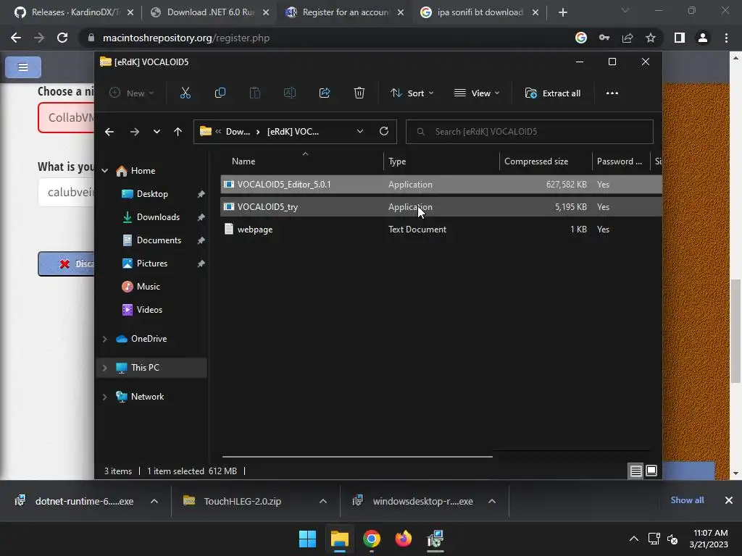
Task: Open Documents in sidebar
Action: 159,240
